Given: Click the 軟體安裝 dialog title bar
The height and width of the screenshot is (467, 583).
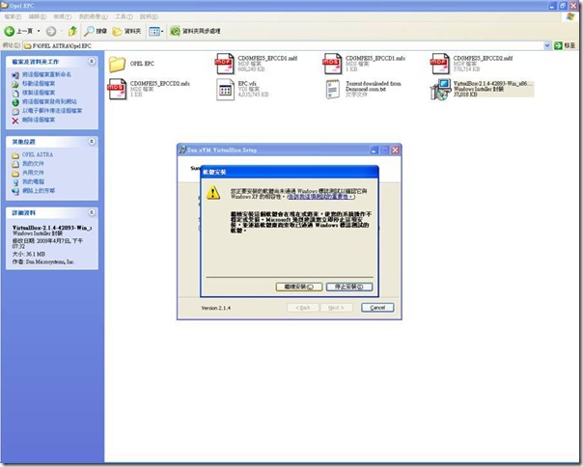Looking at the screenshot, I should coord(290,172).
